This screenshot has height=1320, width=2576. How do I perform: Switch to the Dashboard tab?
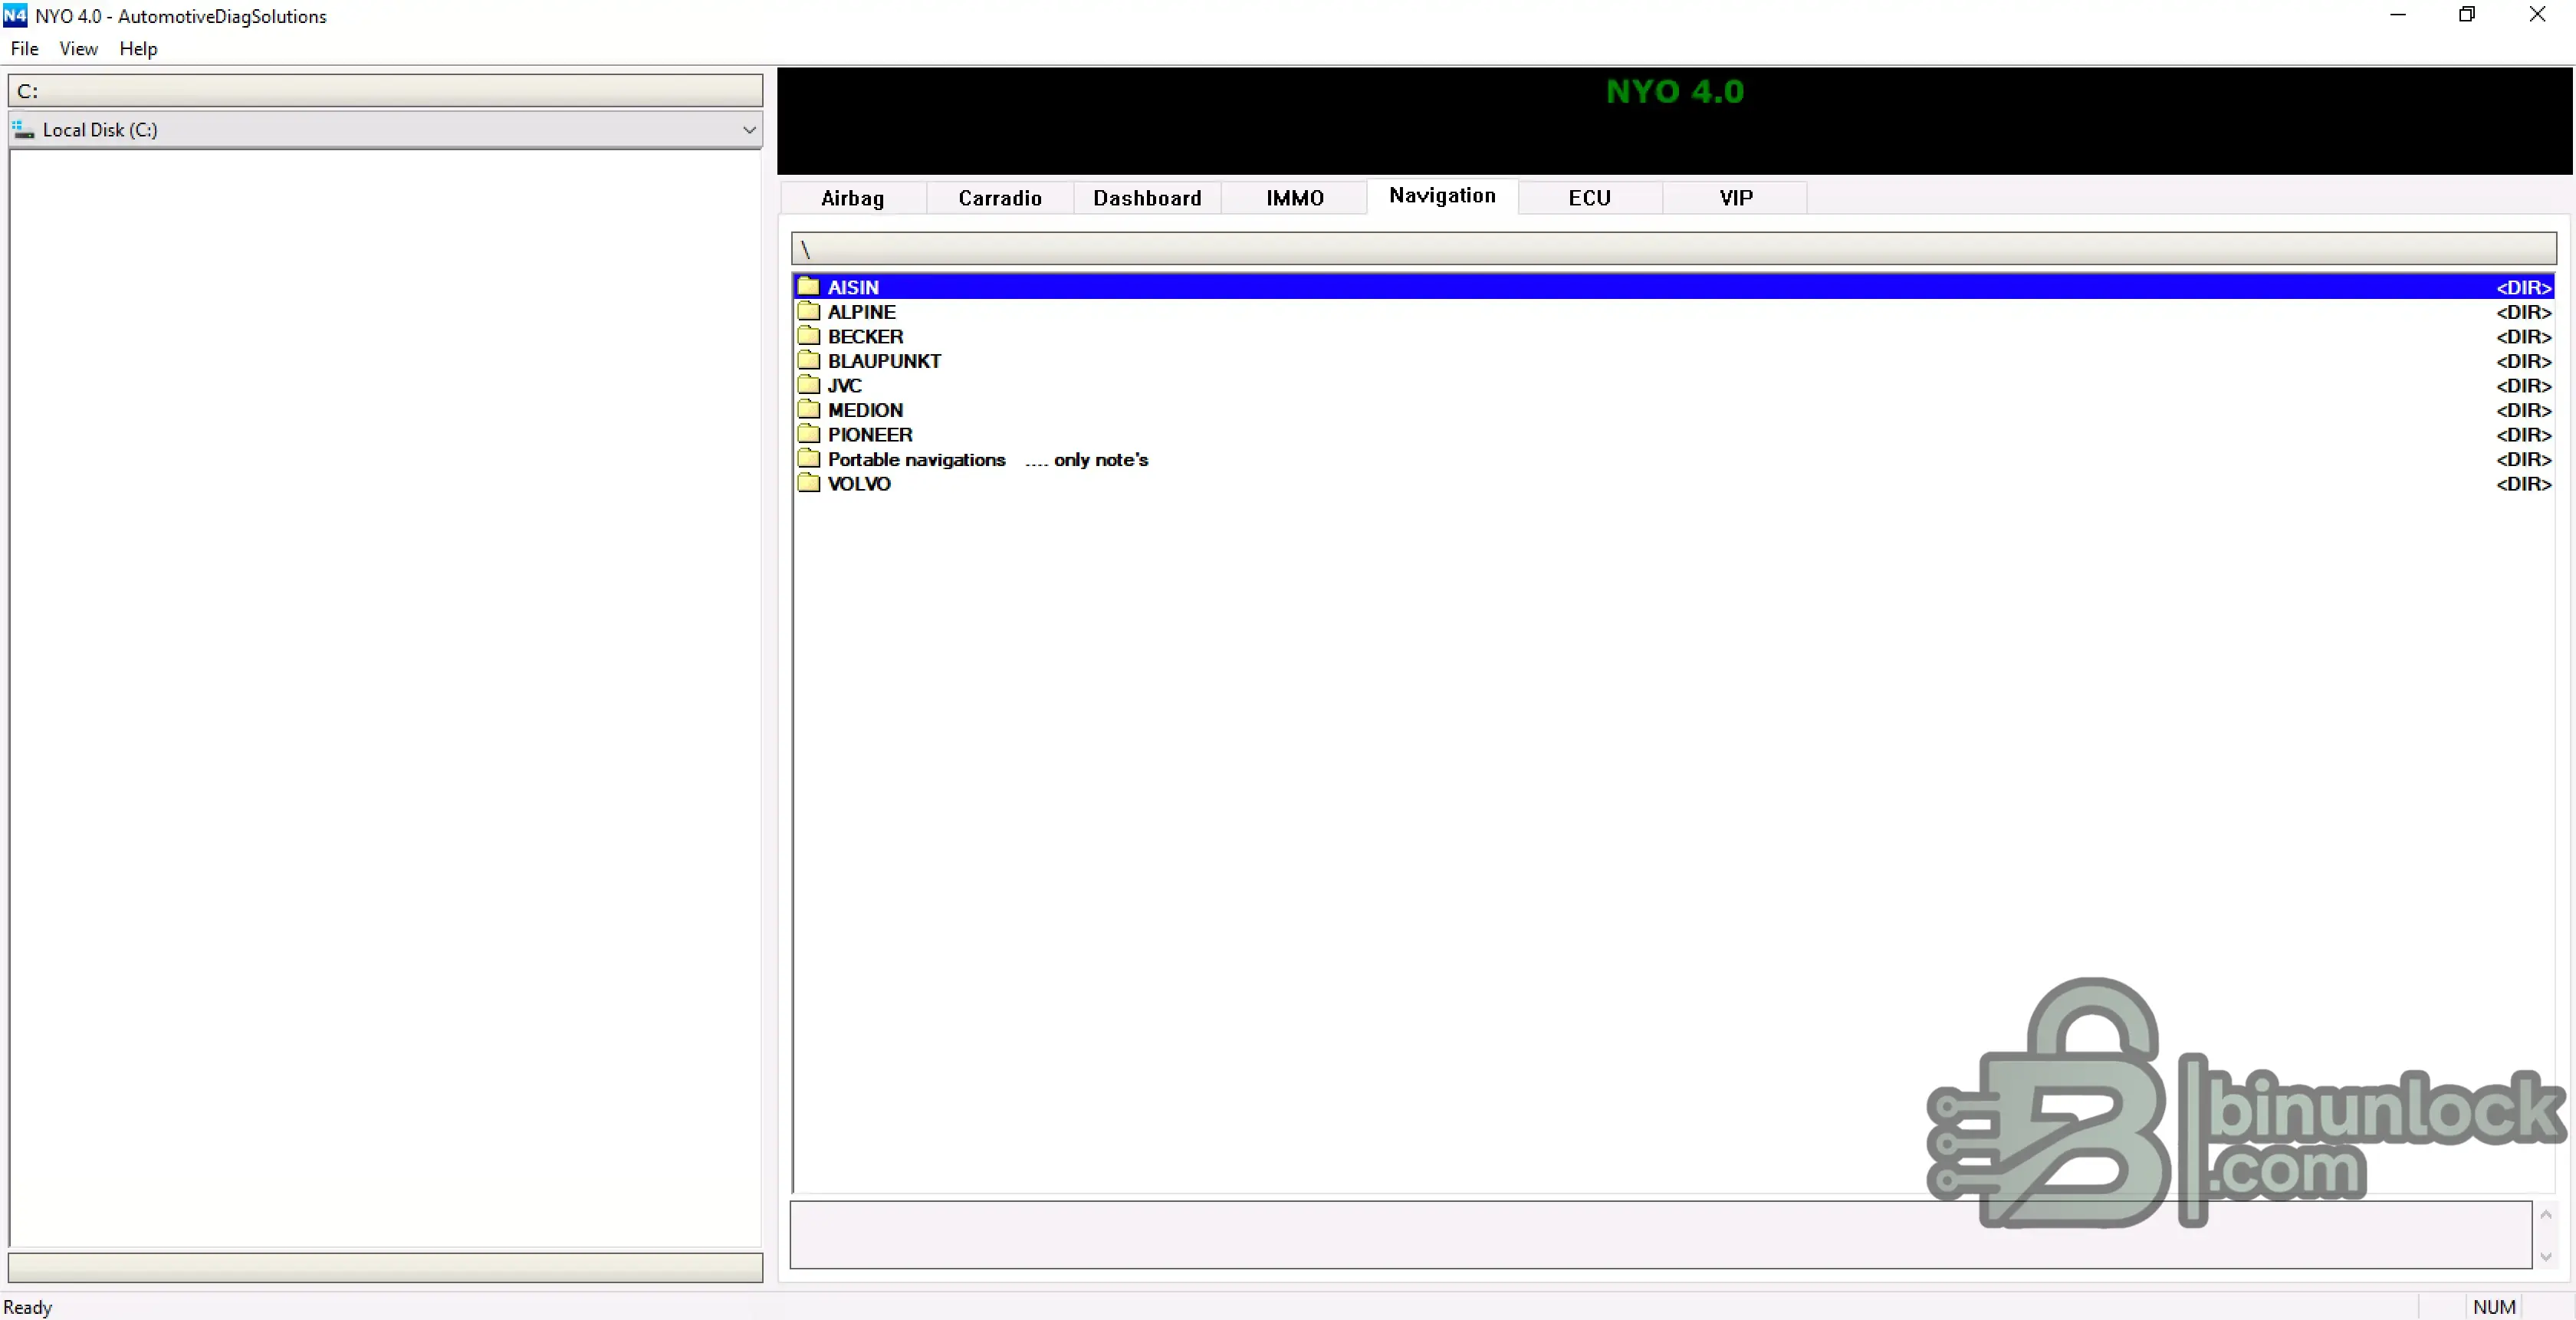(1147, 198)
